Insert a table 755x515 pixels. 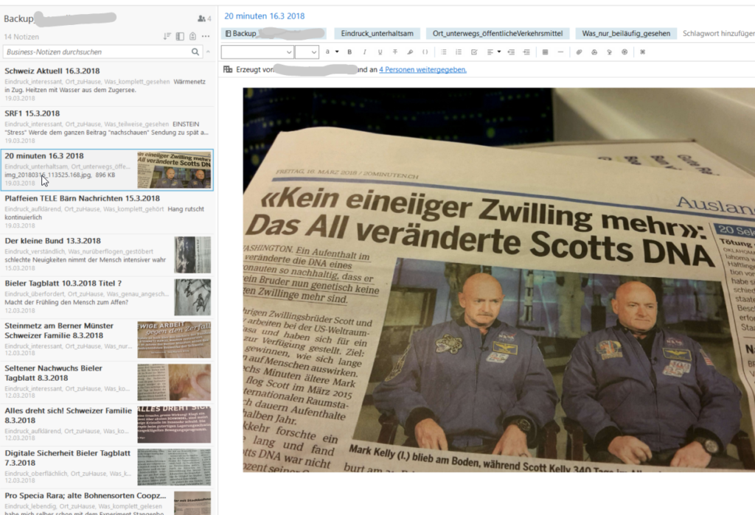click(545, 52)
